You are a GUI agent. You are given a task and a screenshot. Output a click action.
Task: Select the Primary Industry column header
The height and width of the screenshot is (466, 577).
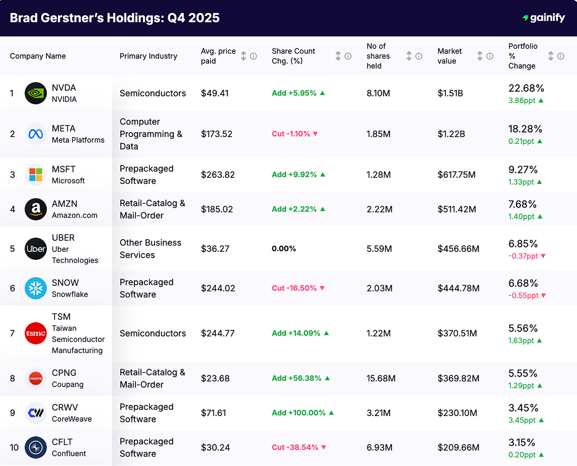(x=148, y=56)
